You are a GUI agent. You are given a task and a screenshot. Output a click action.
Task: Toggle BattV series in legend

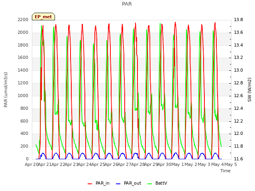click(x=157, y=183)
